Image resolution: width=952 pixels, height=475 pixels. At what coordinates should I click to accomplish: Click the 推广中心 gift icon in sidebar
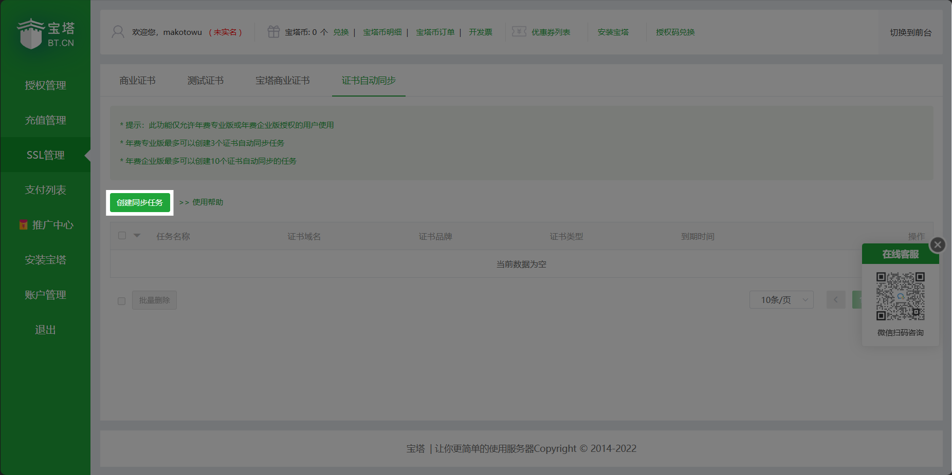[x=23, y=225]
